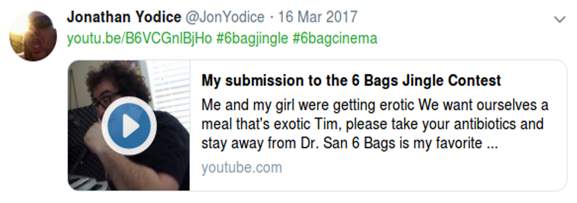Click the youtube.com domain label
Screen dimensions: 577x203
[x=242, y=167]
